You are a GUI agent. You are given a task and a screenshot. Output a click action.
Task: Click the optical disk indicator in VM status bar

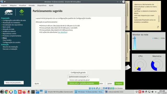92,88
